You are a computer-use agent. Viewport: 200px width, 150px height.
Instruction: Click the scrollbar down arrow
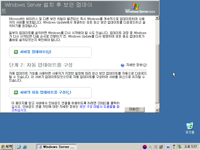(157, 110)
